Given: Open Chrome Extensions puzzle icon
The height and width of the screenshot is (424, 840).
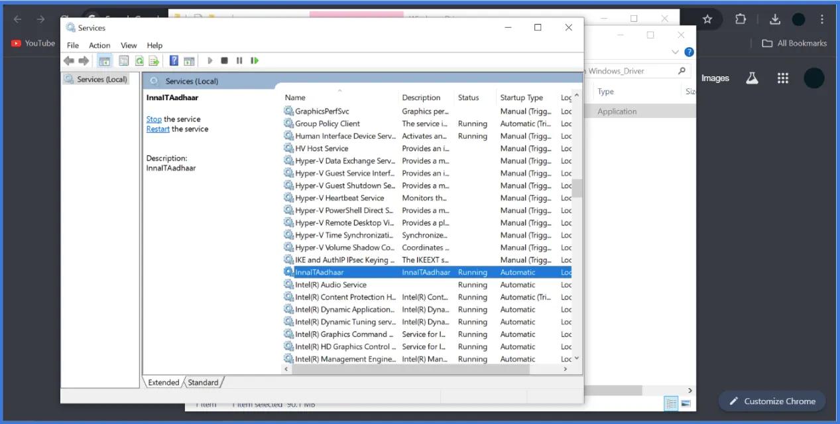Looking at the screenshot, I should tap(741, 19).
